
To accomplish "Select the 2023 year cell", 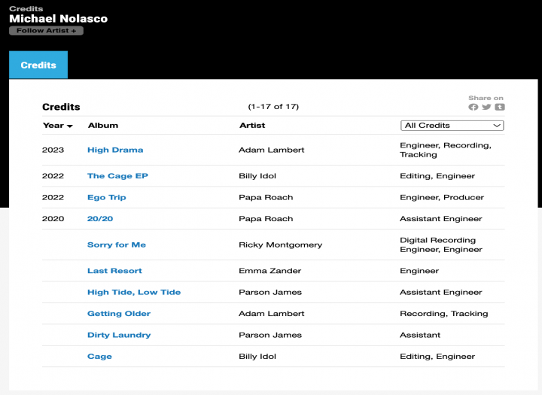I will tap(53, 150).
